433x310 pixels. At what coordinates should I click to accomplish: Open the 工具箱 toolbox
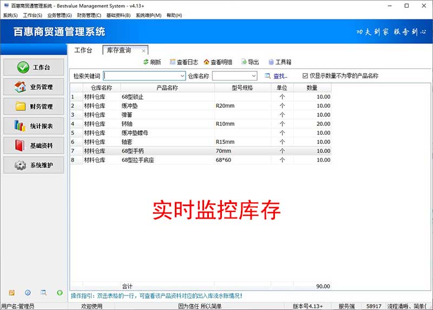(x=280, y=62)
